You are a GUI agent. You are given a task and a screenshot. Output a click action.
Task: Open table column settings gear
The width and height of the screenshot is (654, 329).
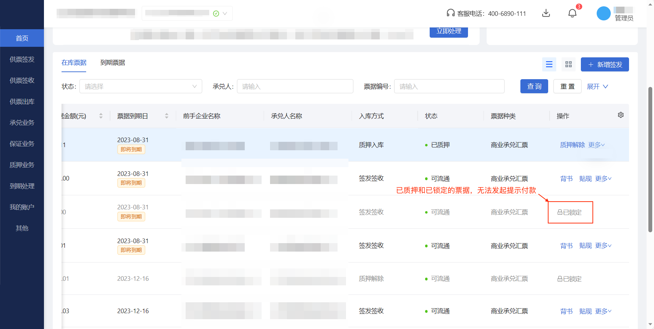[621, 115]
